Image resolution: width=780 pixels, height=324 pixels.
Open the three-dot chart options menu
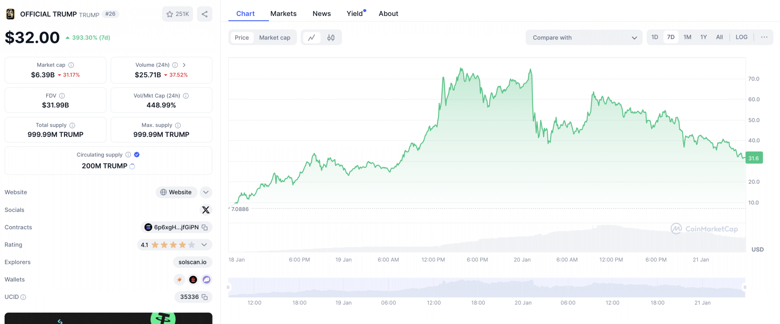pyautogui.click(x=764, y=37)
